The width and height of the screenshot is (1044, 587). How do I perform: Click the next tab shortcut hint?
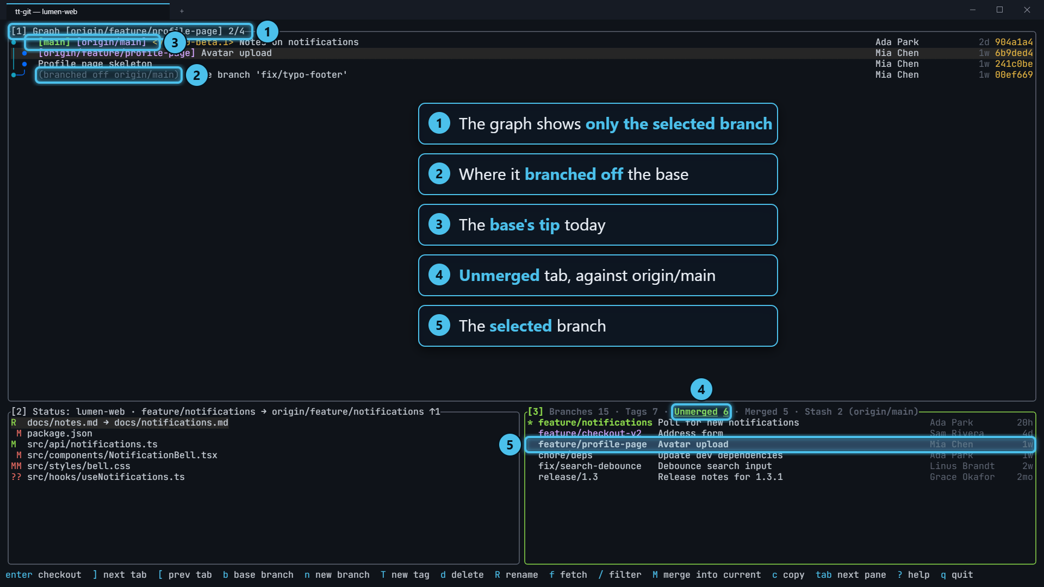click(x=120, y=574)
